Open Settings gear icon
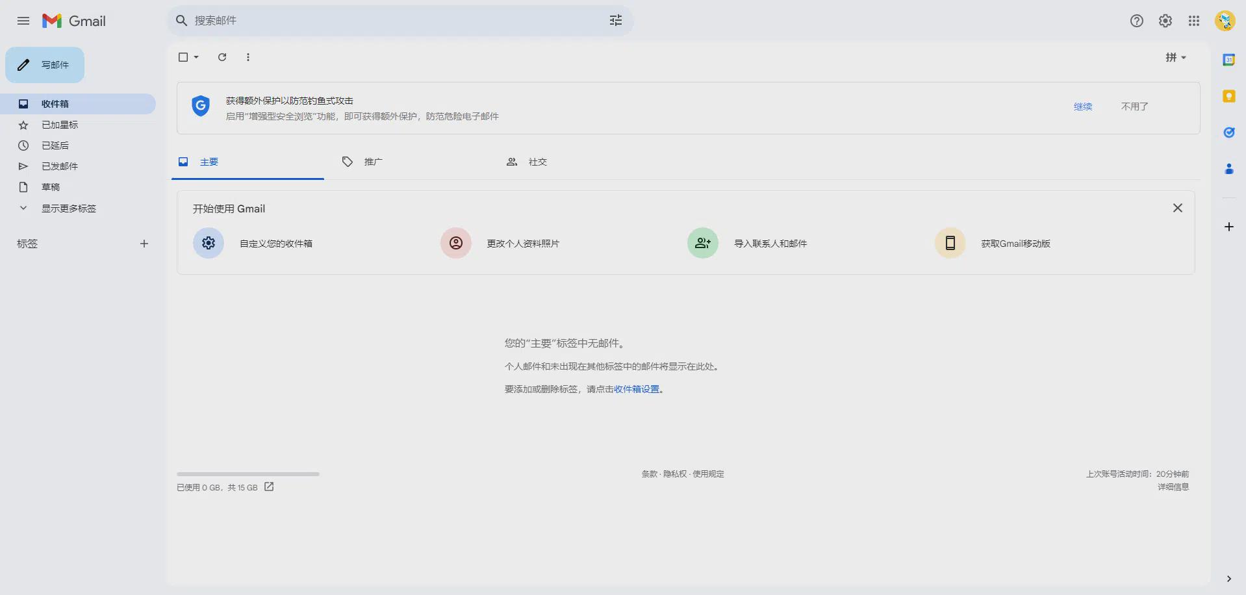The height and width of the screenshot is (595, 1246). click(1165, 21)
